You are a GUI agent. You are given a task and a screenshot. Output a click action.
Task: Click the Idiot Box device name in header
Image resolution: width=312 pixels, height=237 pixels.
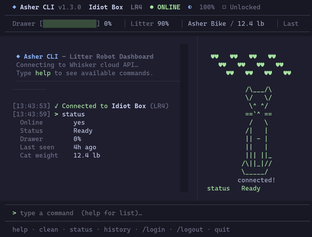(106, 7)
